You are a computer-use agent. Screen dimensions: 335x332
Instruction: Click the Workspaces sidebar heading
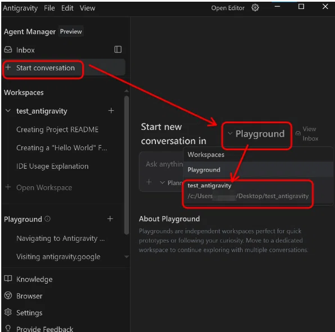[24, 92]
